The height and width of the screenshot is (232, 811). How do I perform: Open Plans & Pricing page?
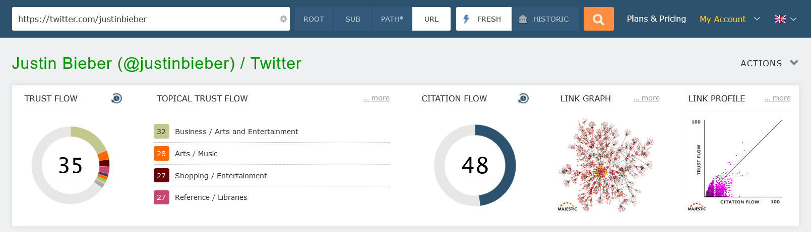click(656, 19)
